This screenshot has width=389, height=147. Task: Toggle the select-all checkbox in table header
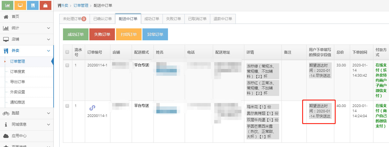click(x=67, y=52)
